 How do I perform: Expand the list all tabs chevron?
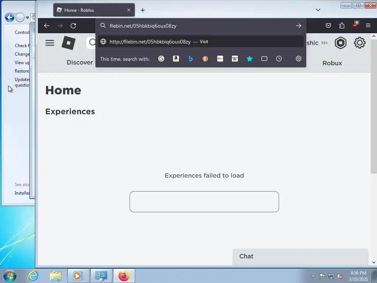318,10
